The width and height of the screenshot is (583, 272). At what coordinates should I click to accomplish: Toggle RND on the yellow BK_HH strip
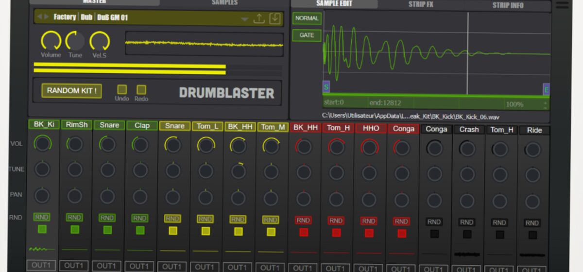[x=238, y=219]
